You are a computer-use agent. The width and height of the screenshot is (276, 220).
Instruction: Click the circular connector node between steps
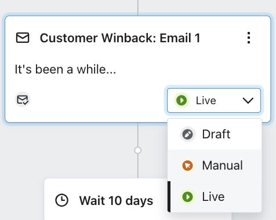coord(138,151)
